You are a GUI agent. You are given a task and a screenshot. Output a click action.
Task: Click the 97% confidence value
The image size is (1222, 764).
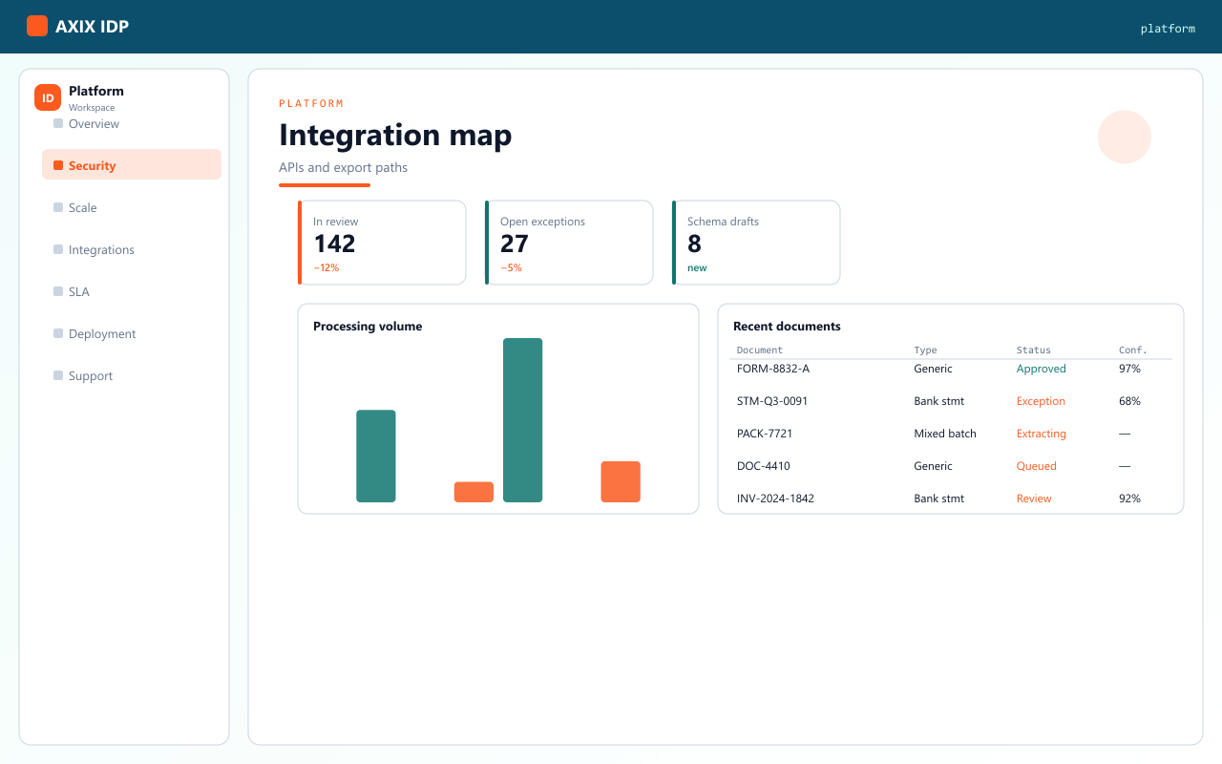click(x=1129, y=369)
